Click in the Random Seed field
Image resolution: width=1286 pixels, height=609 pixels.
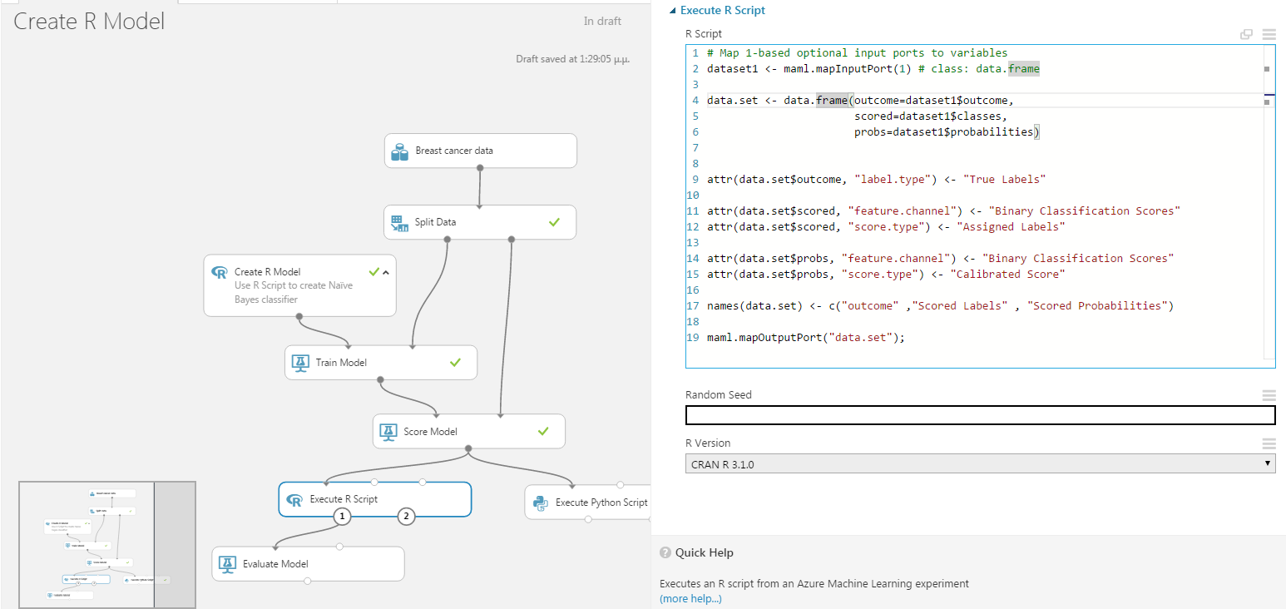[x=980, y=415]
